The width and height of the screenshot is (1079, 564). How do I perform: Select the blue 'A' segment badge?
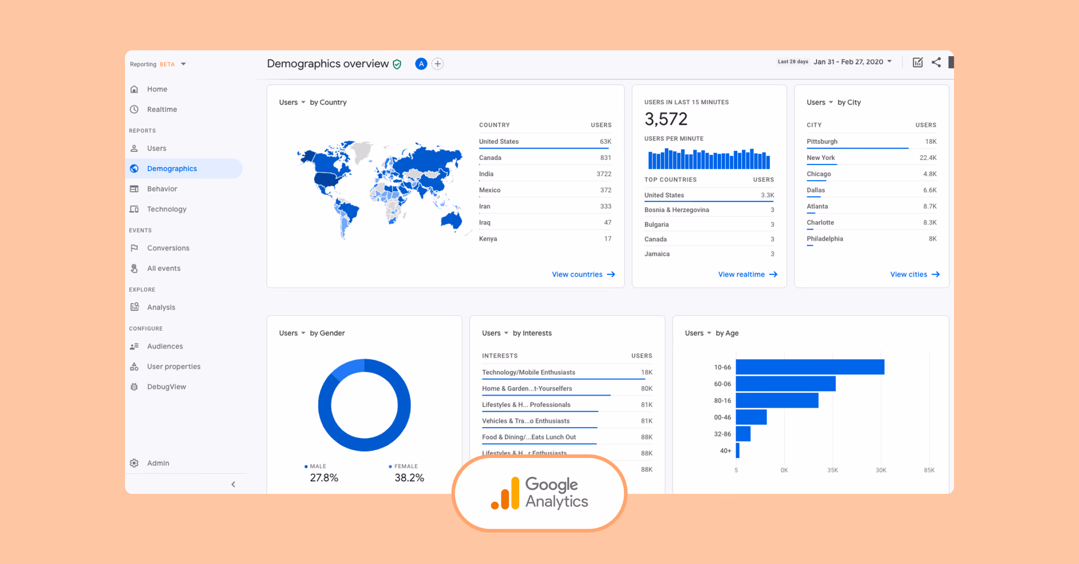coord(421,64)
